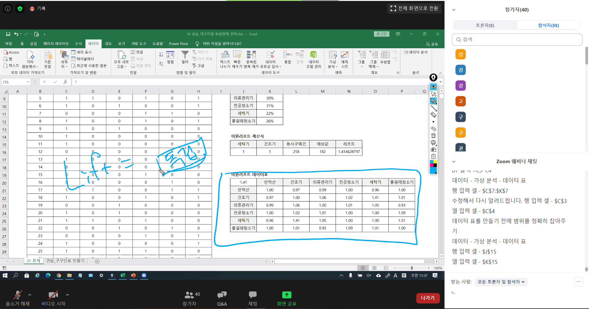Open the Q&A panel
The height and width of the screenshot is (309, 589).
222,299
